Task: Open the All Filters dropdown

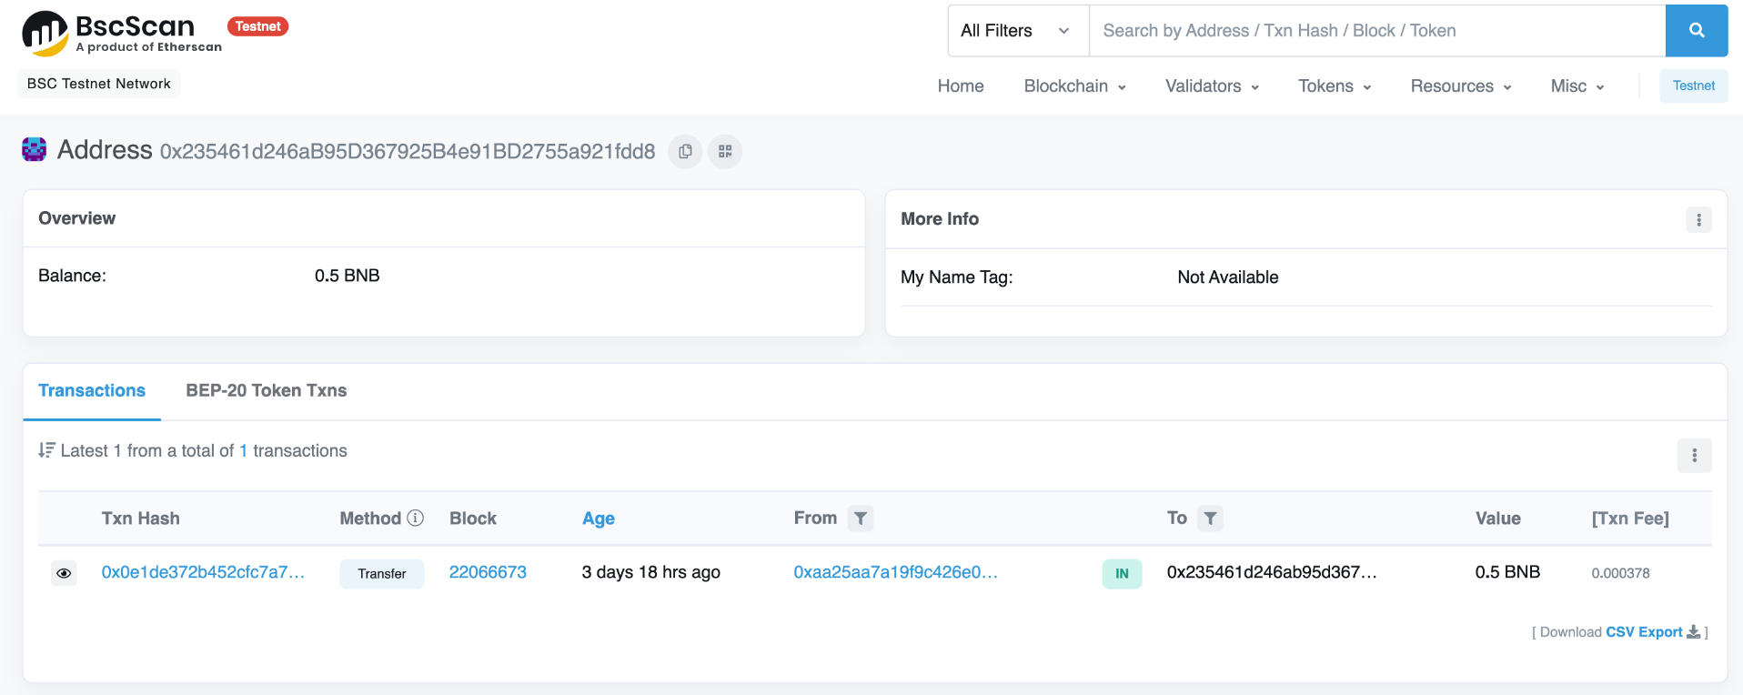Action: click(1016, 31)
